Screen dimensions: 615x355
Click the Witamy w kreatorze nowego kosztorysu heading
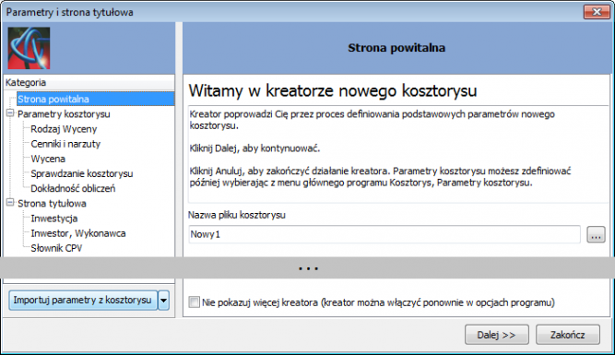tap(333, 90)
